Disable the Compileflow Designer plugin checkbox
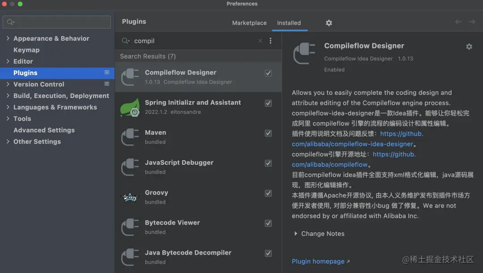 coord(268,73)
